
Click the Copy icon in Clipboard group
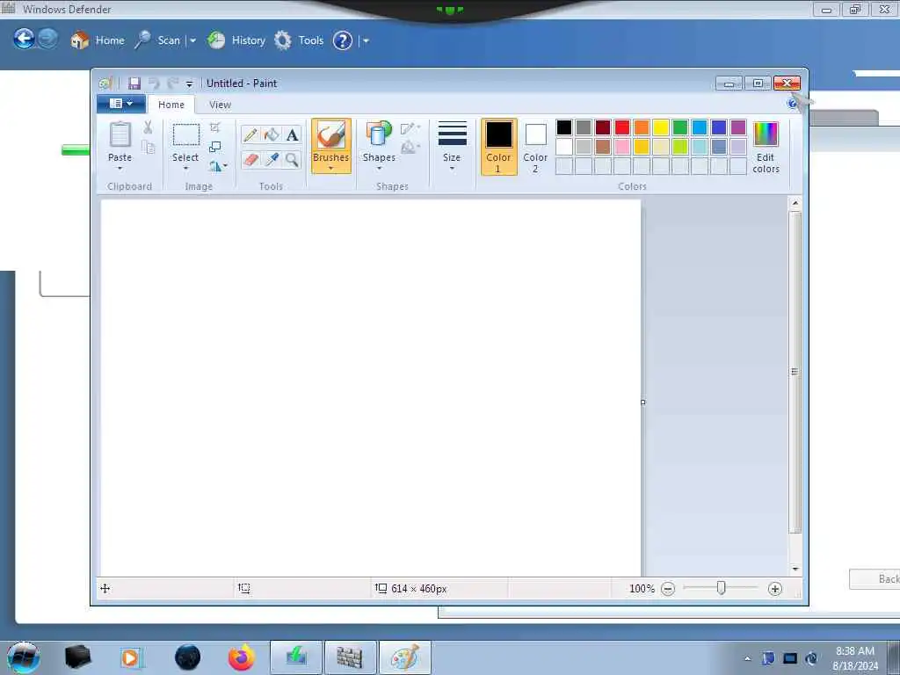148,148
